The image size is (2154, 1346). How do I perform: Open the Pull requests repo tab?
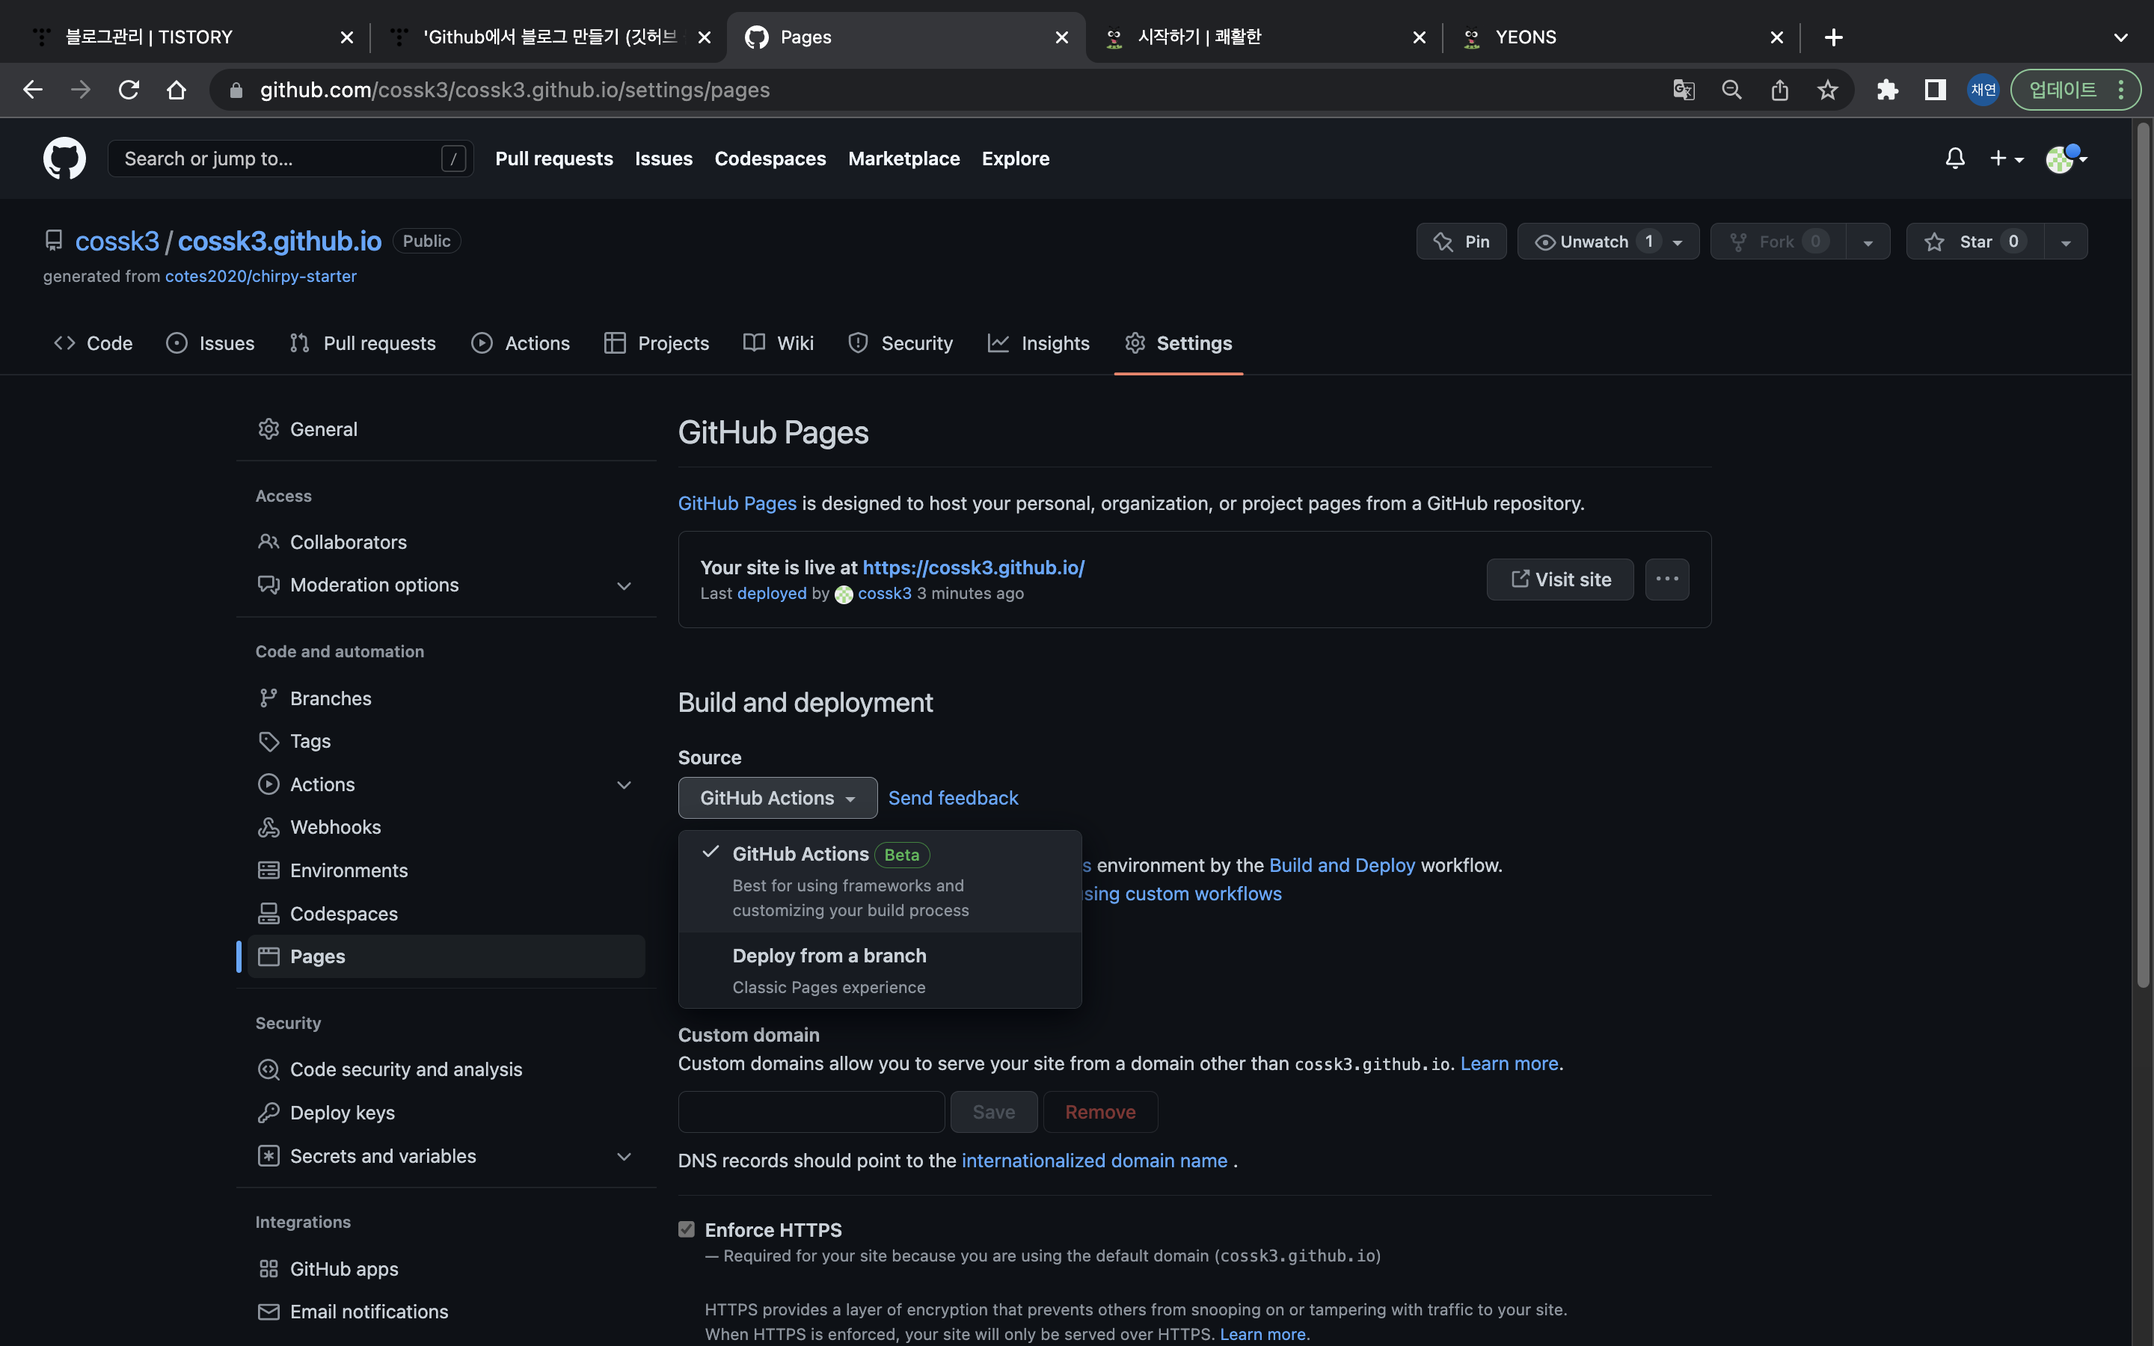click(362, 344)
